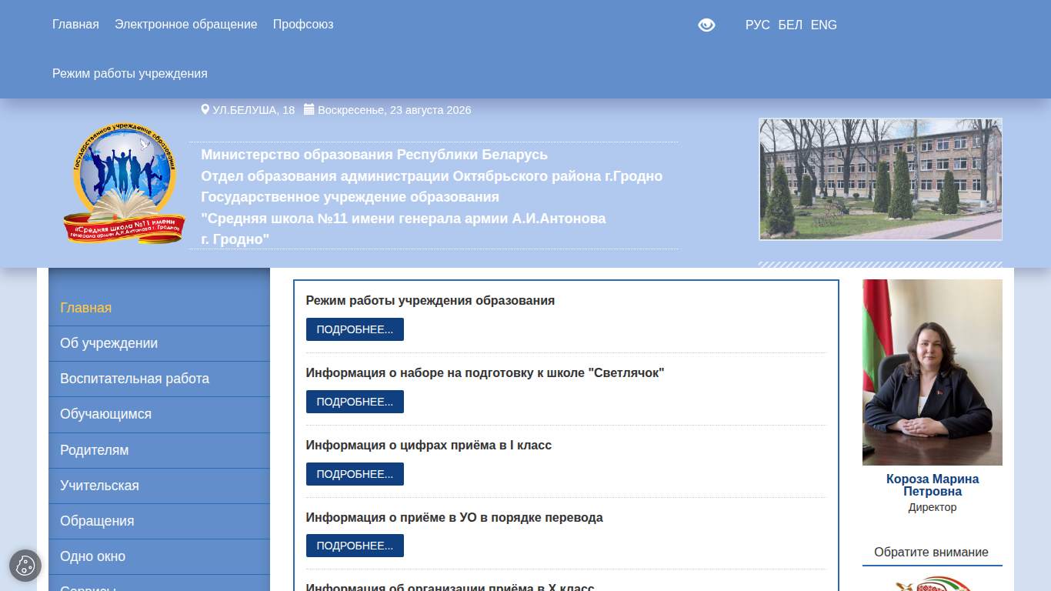Select Учительская in the side menu

coord(159,486)
